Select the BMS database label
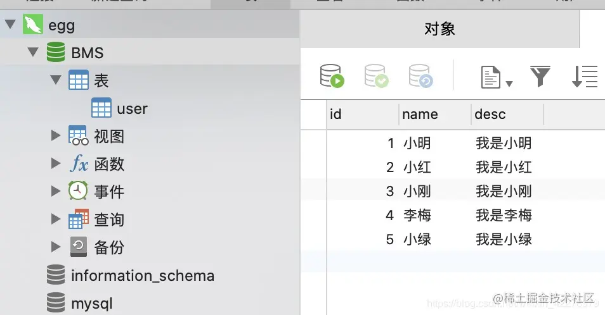This screenshot has height=315, width=605. 88,52
